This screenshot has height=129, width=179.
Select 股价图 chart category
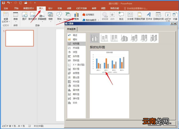[x=76, y=69]
